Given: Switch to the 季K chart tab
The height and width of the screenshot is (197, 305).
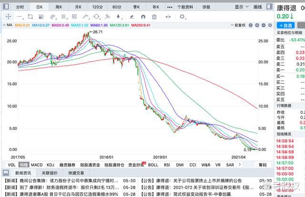Looking at the screenshot, I should click(x=136, y=7).
